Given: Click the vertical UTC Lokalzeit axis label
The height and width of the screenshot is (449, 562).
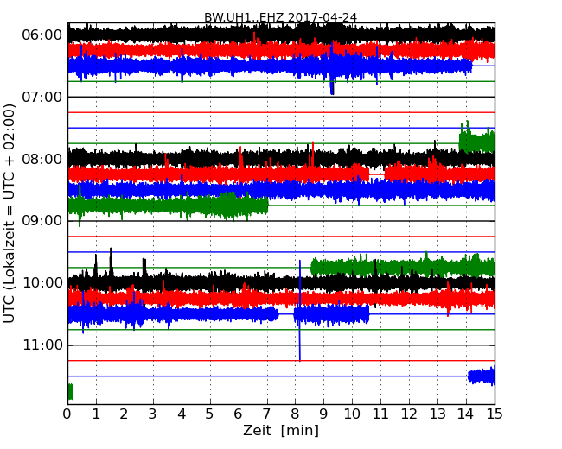Looking at the screenshot, I should click(x=10, y=213).
